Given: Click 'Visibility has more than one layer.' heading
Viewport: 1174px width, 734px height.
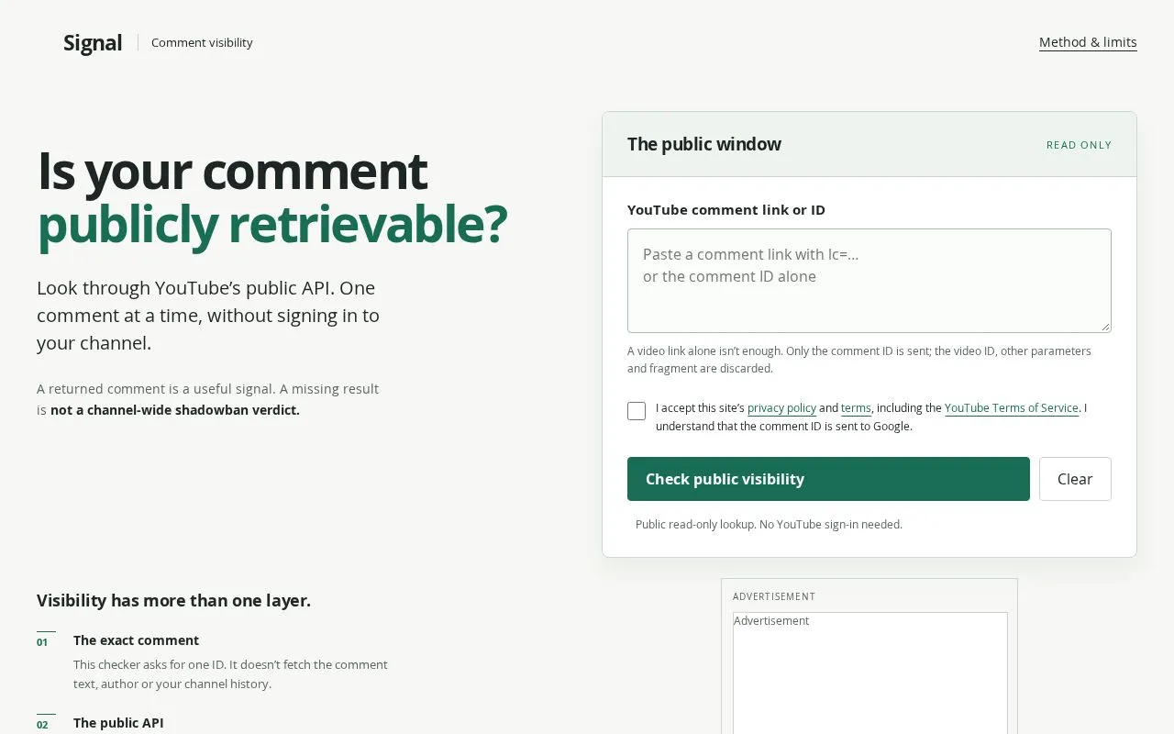Looking at the screenshot, I should coord(173,601).
